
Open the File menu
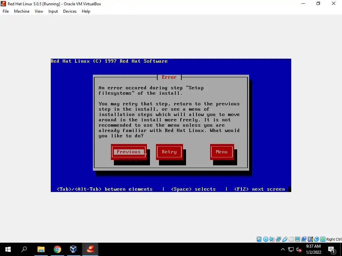6,11
